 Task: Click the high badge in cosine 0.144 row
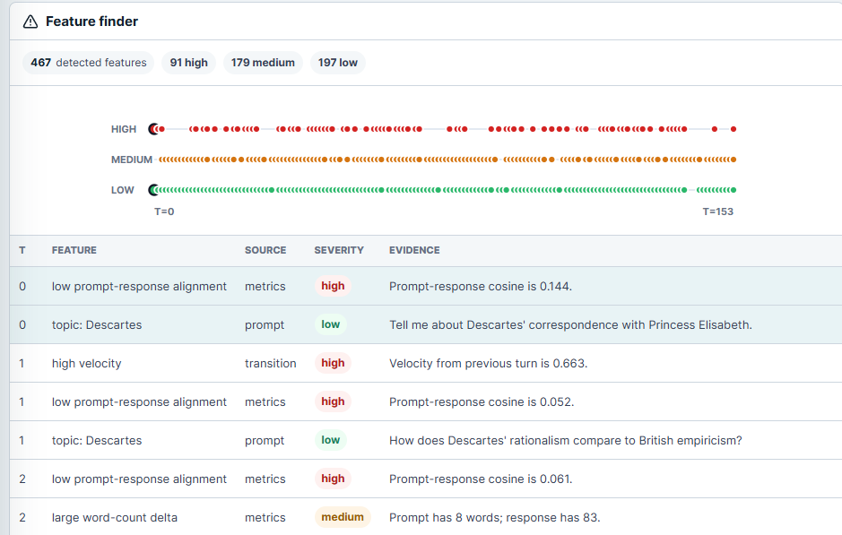(x=333, y=286)
